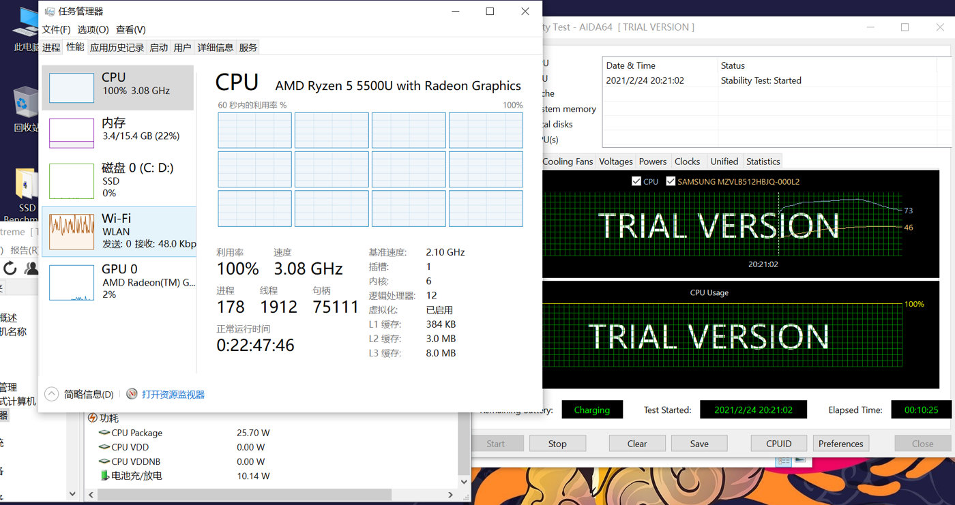Open the 文件(F) menu
This screenshot has height=505, width=955.
tap(56, 29)
